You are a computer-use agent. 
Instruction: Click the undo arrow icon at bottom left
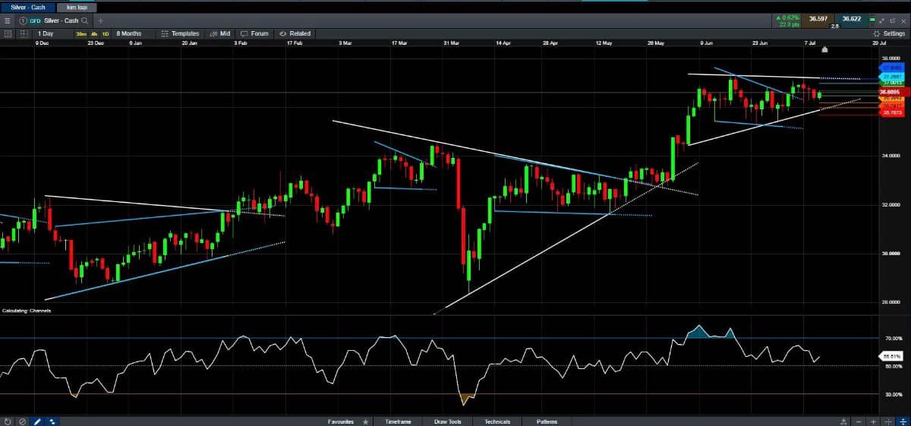tap(8, 421)
